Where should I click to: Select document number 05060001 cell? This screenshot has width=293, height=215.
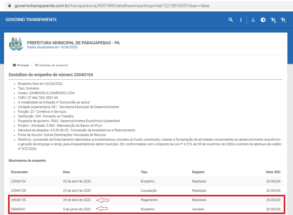click(x=18, y=209)
